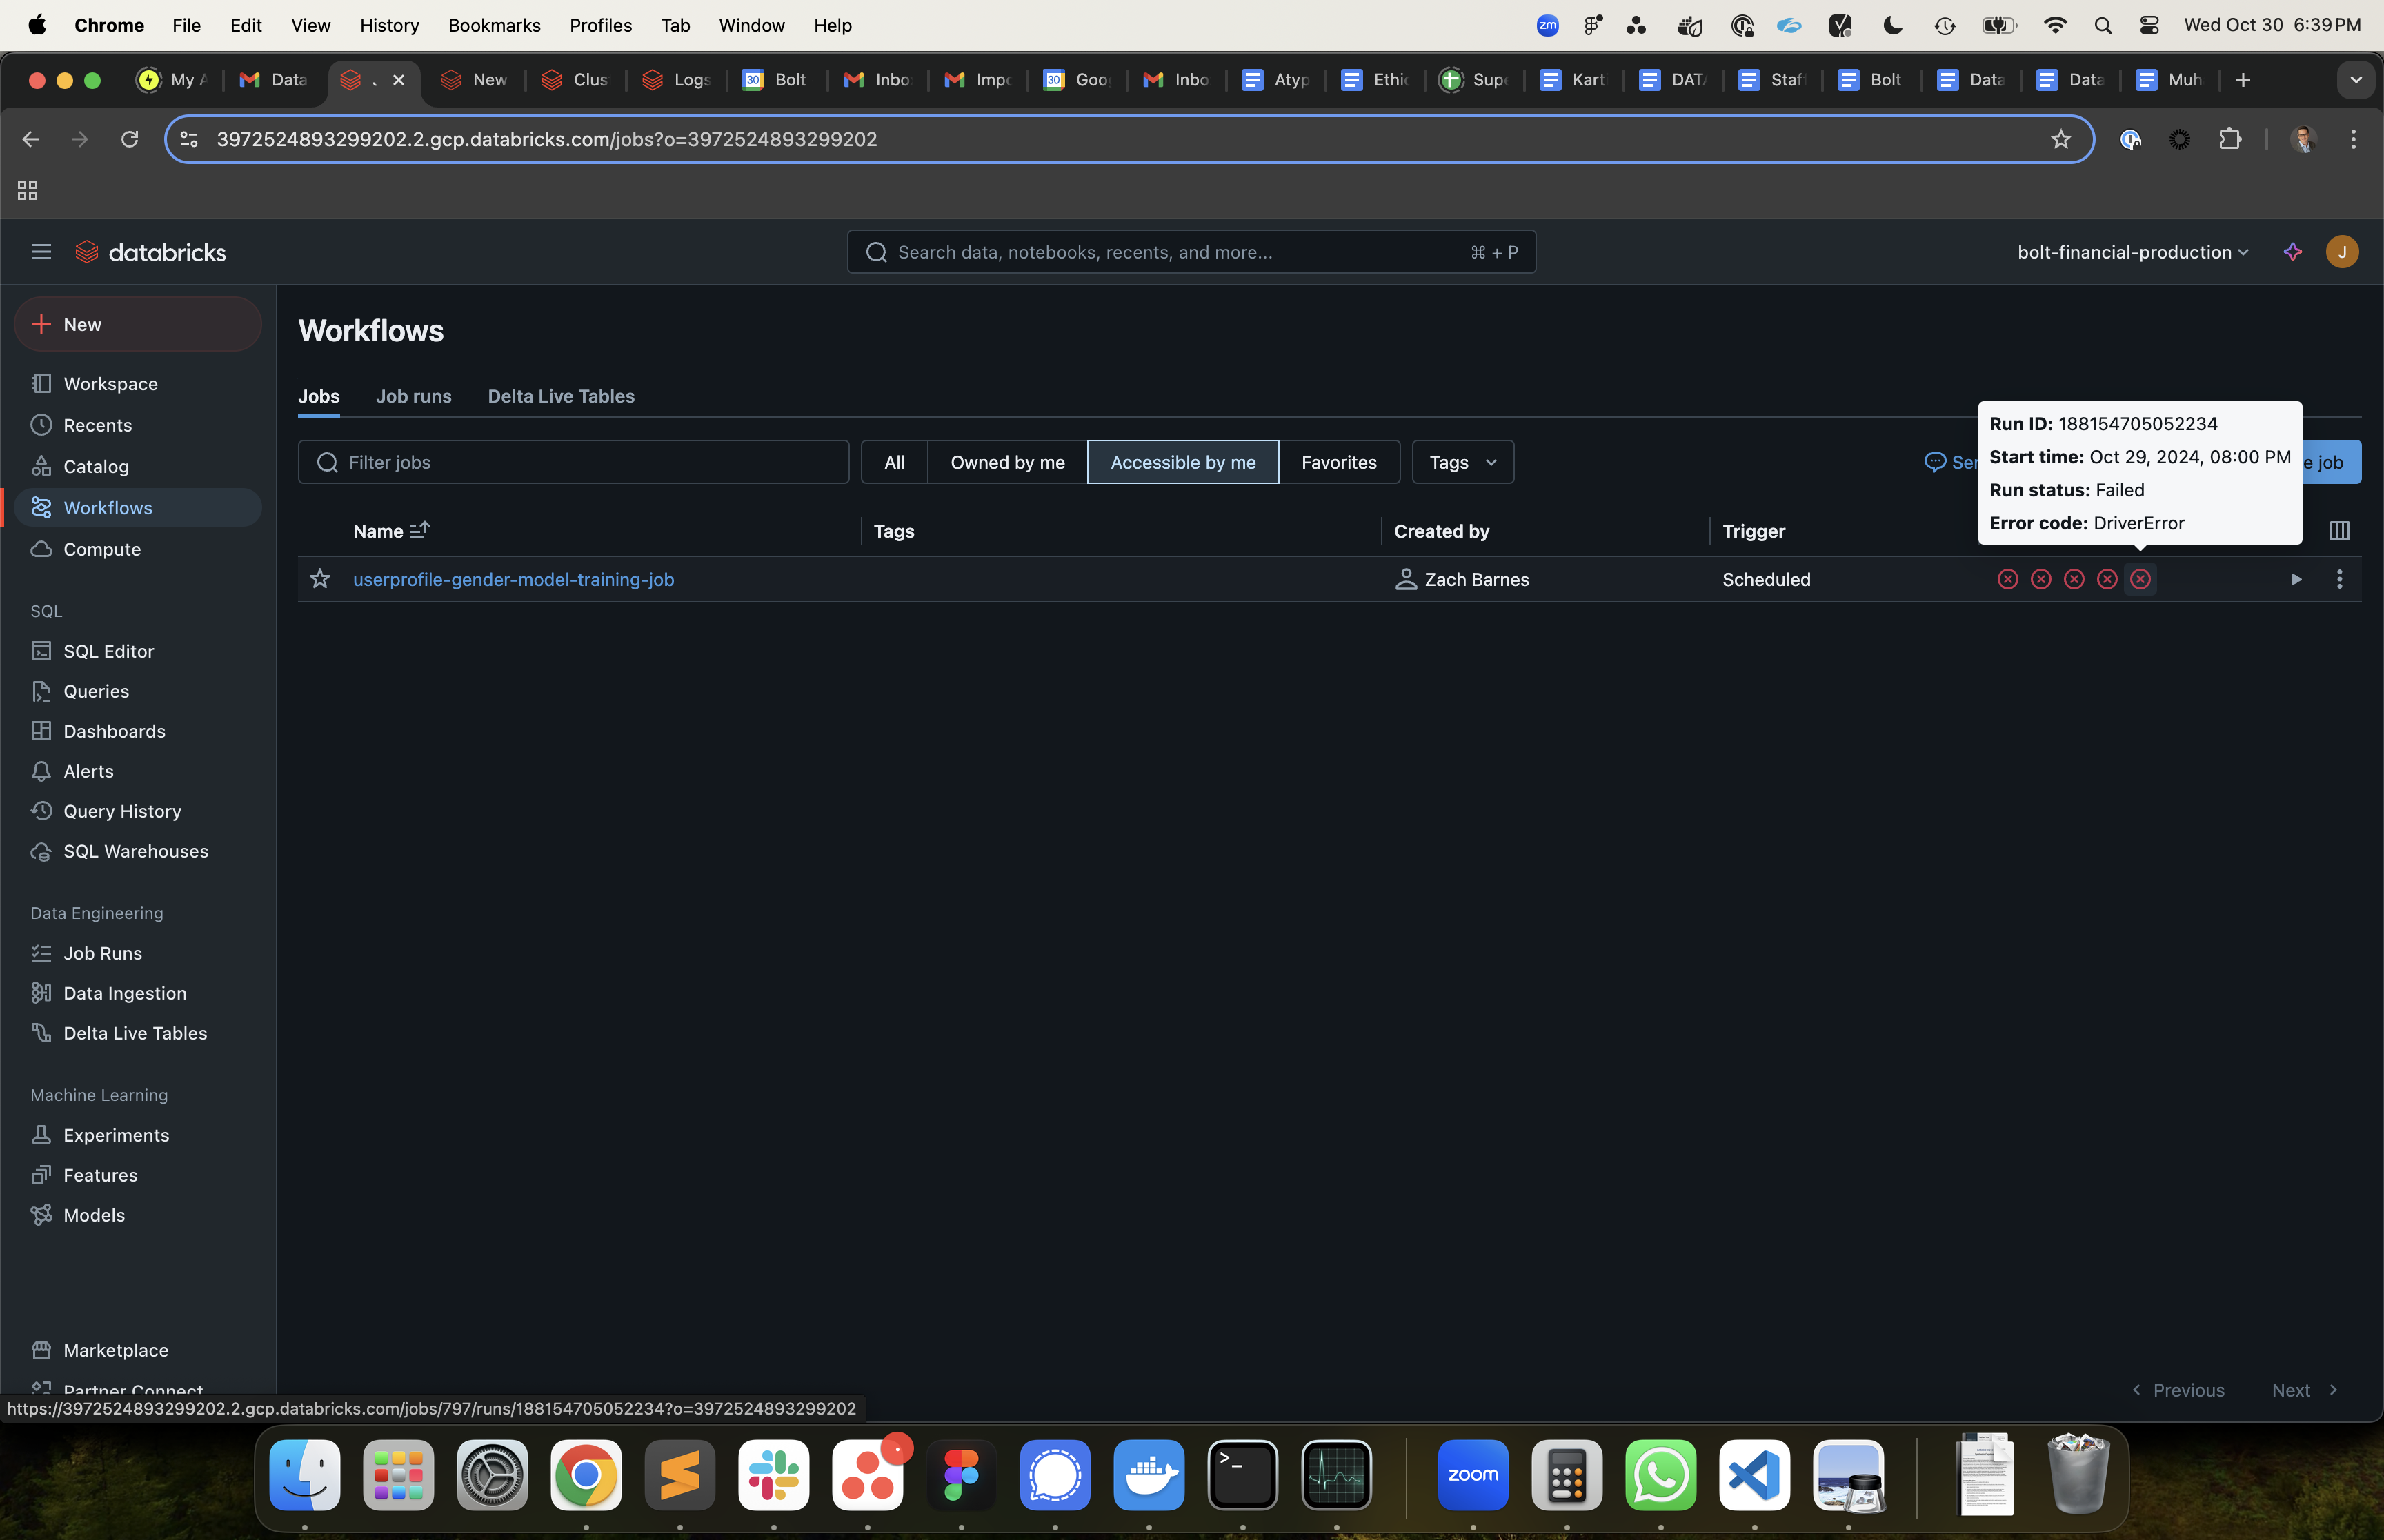Viewport: 2384px width, 1540px height.
Task: Open the column selector icon
Action: [x=2339, y=531]
